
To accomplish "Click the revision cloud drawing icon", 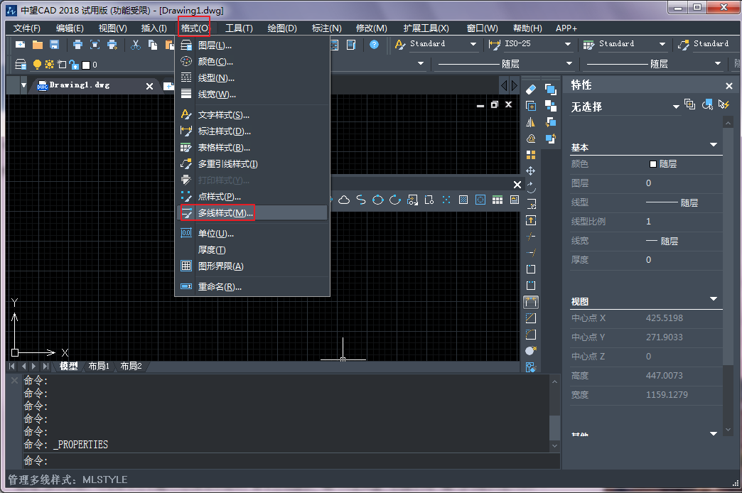I will (x=344, y=200).
